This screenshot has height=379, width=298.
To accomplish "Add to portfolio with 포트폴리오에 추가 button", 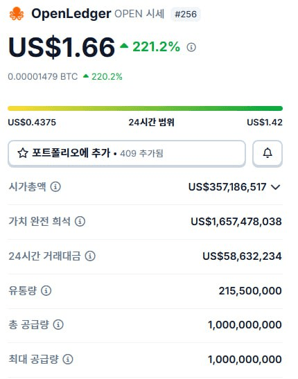I will coord(127,153).
